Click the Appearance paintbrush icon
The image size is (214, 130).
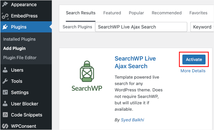(x=5, y=5)
